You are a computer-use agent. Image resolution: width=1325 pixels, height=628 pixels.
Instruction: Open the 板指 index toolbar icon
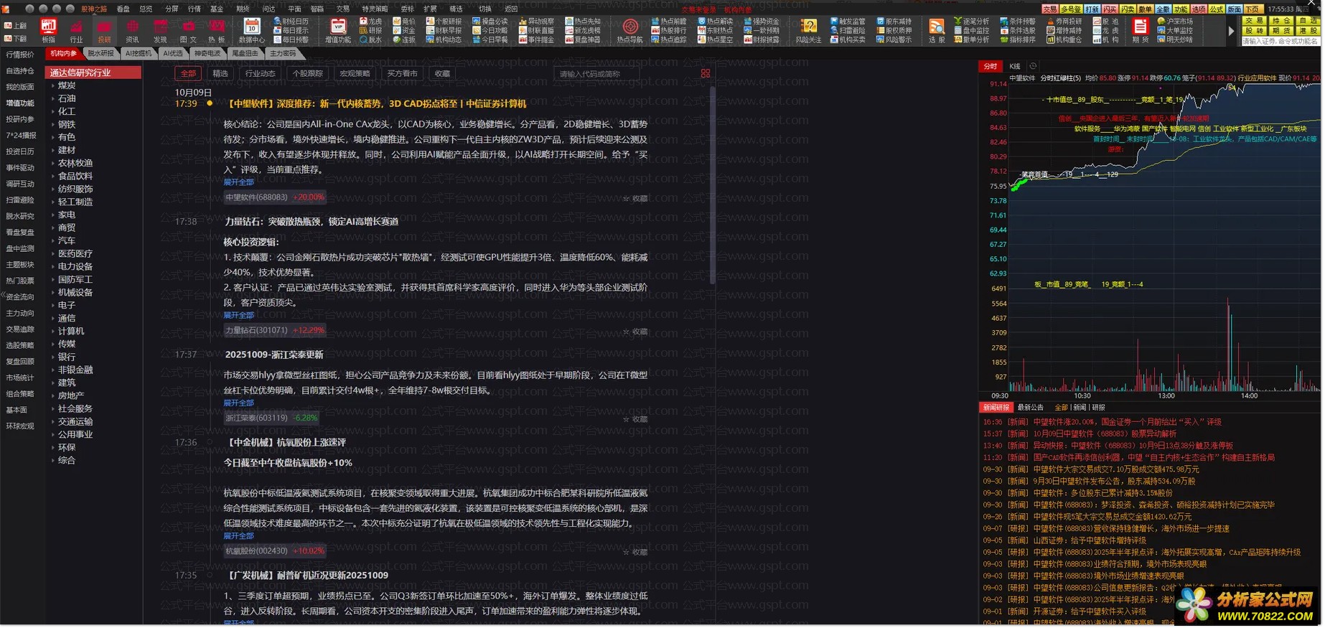49,31
